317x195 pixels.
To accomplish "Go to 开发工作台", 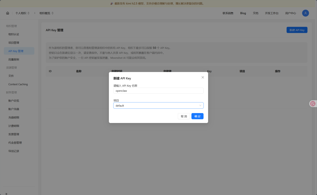I will point(272,13).
